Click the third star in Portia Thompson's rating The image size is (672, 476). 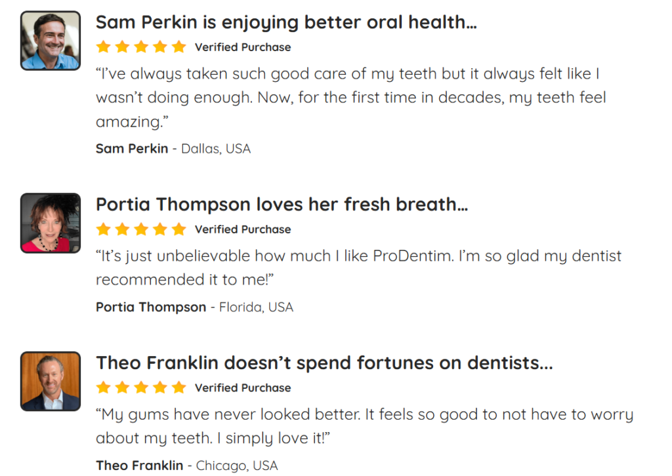click(x=141, y=229)
